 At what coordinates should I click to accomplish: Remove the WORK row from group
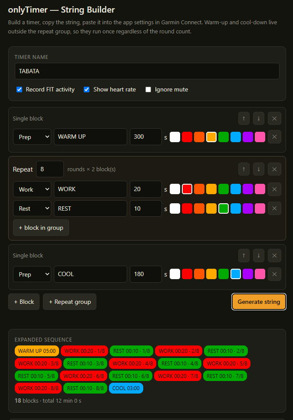[x=274, y=189]
